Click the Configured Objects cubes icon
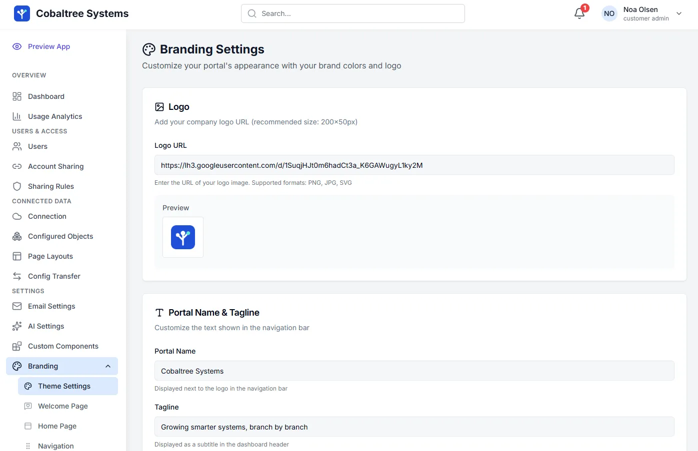This screenshot has height=451, width=698. [17, 236]
